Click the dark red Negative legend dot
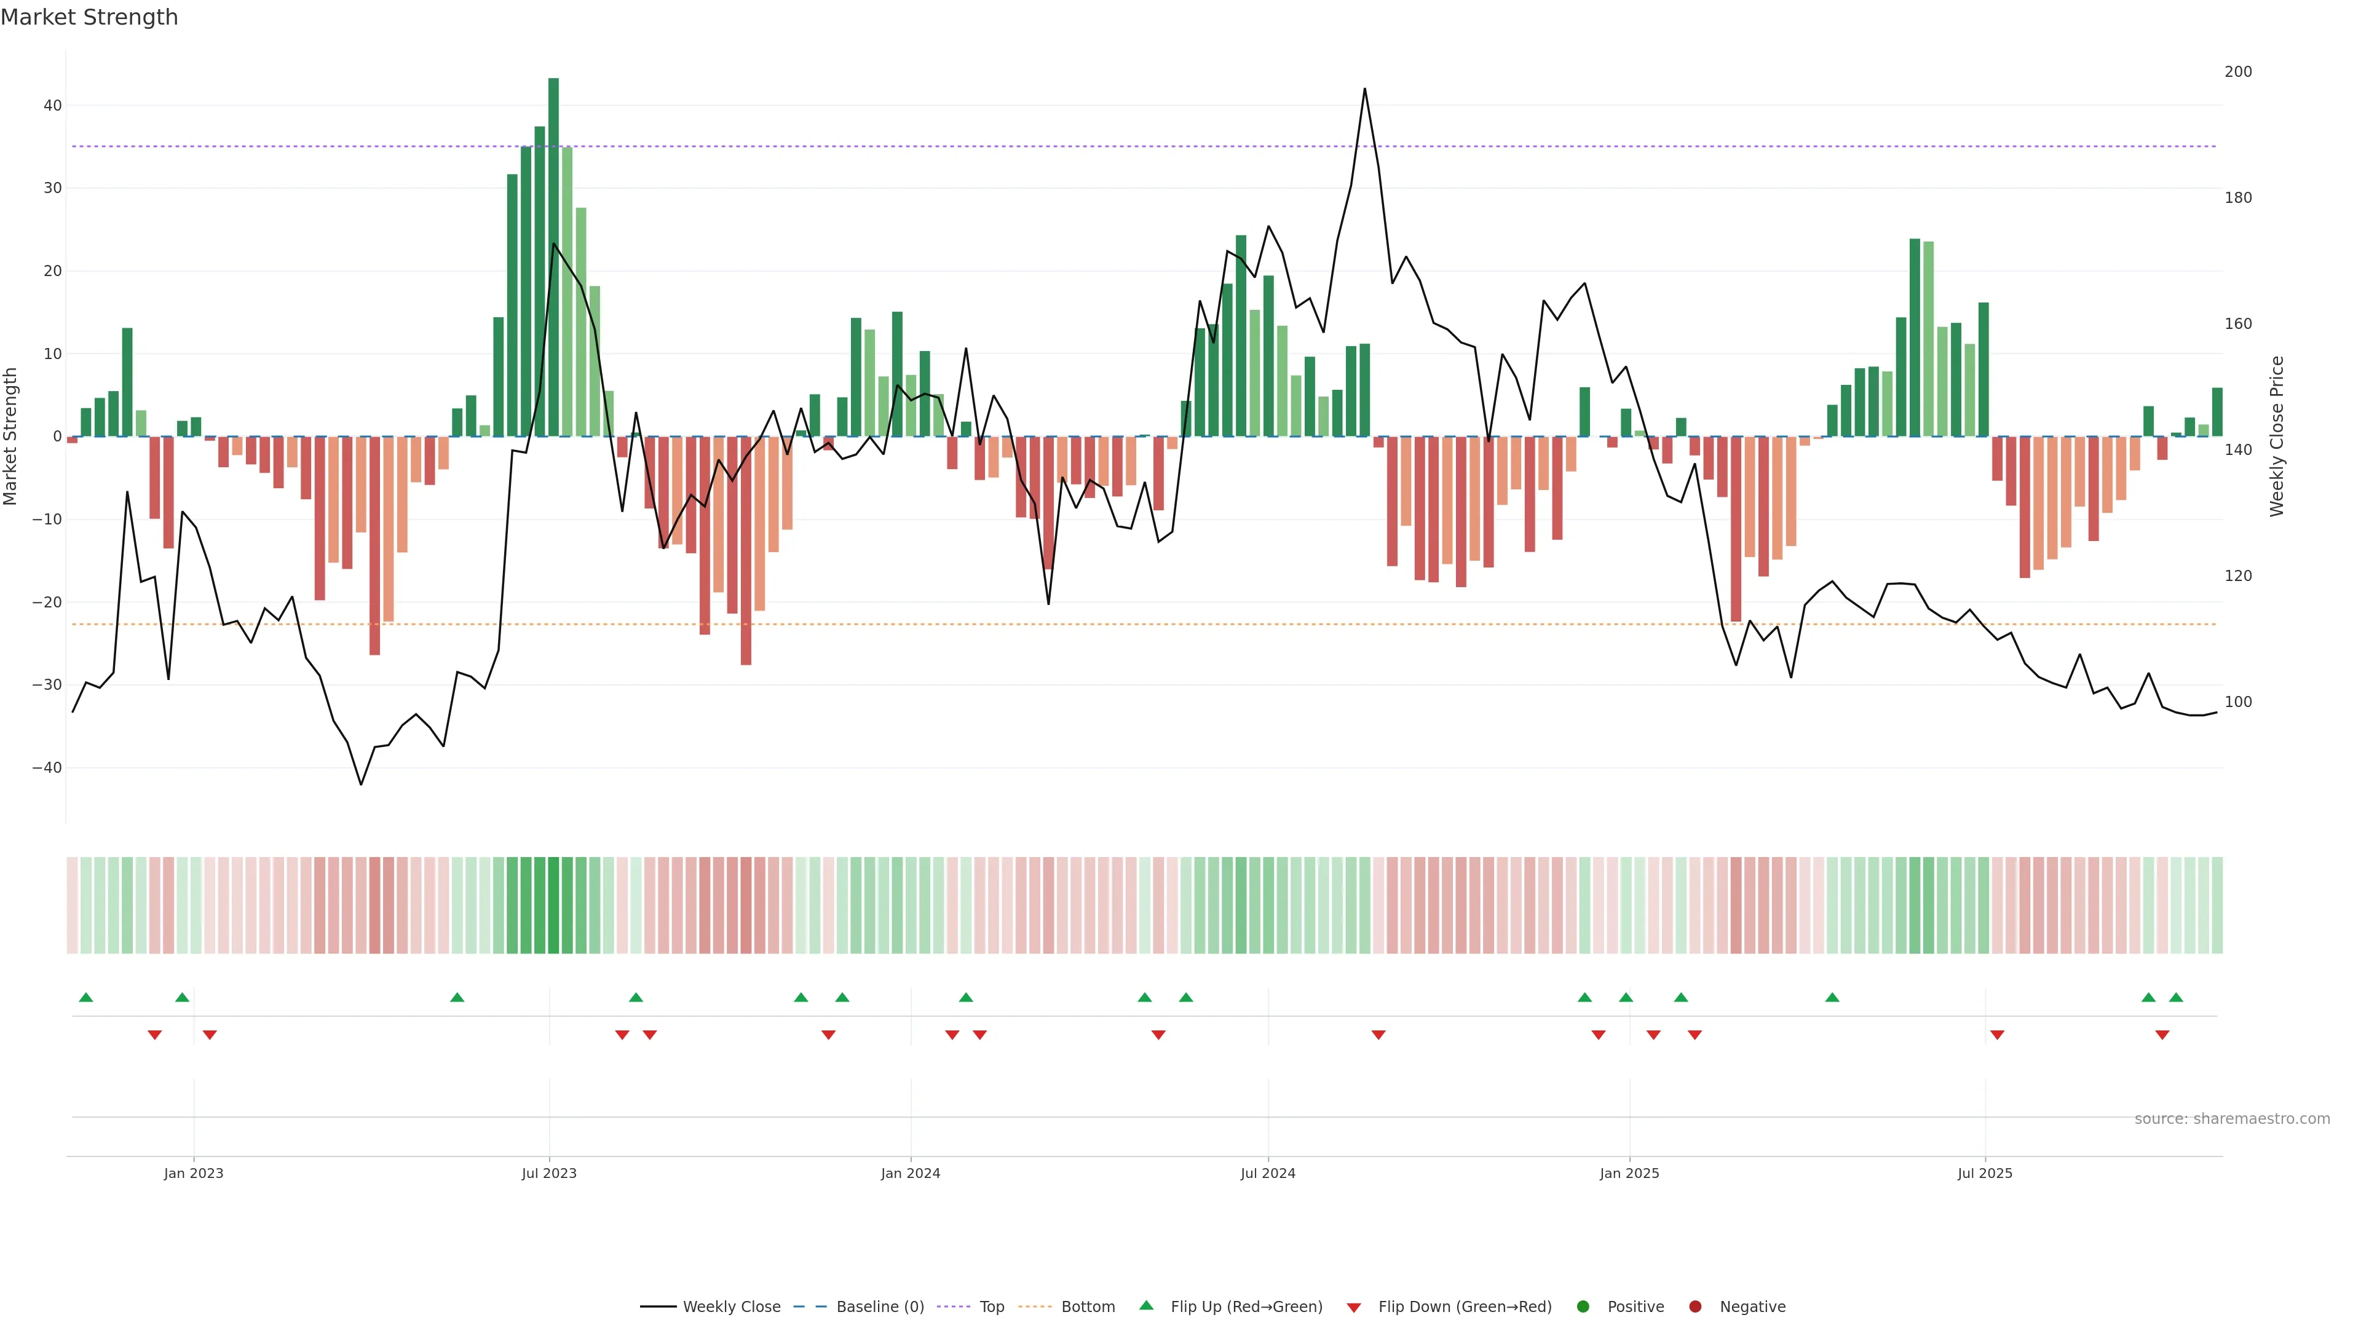 click(1695, 1307)
